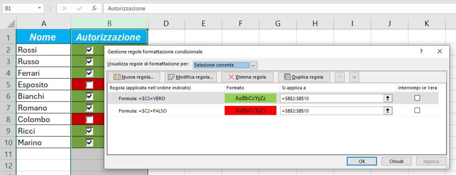Uncheck the Rossi authorization checkbox
The image size is (456, 175).
(x=89, y=50)
